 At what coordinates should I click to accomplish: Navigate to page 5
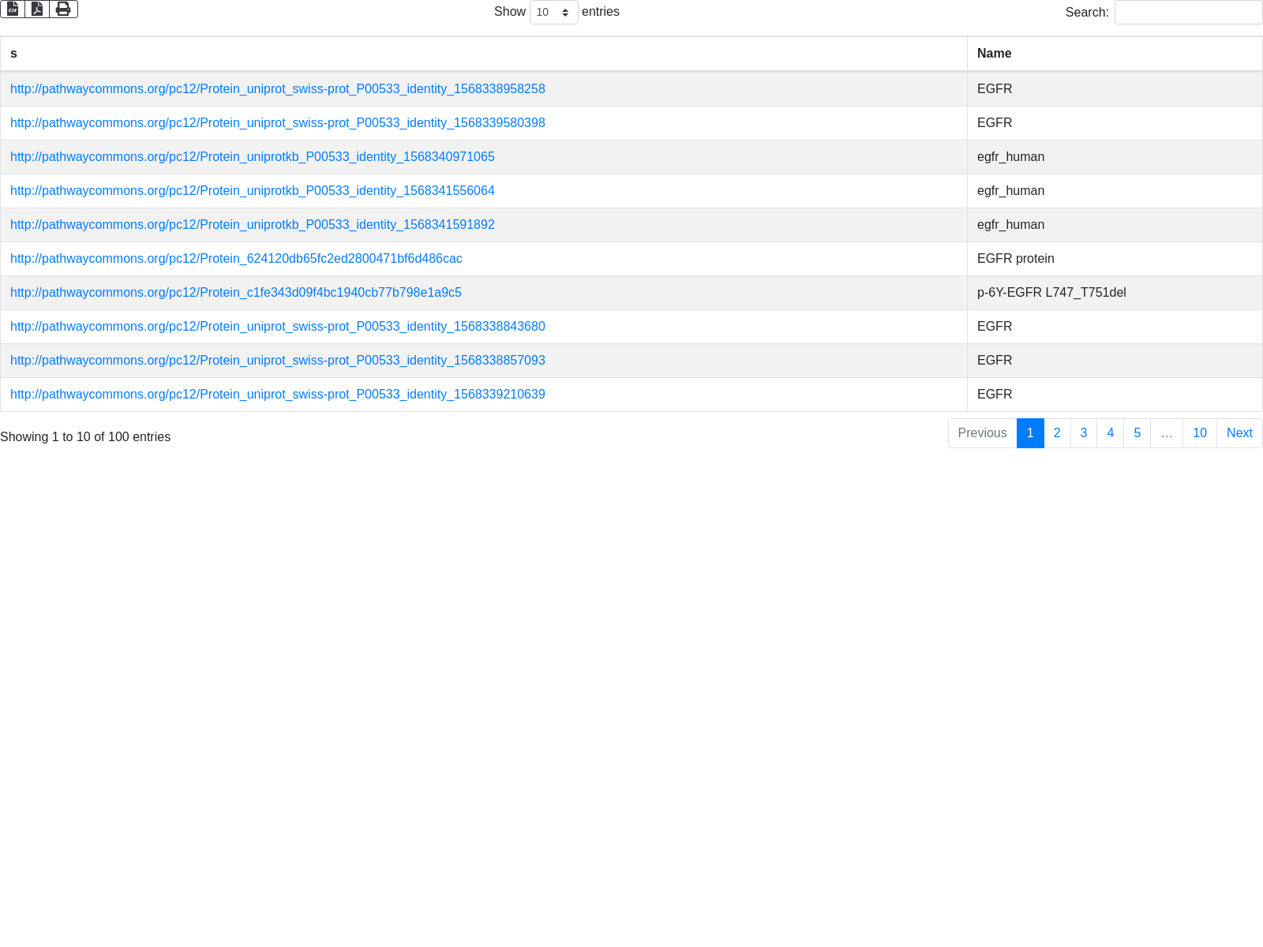1137,433
